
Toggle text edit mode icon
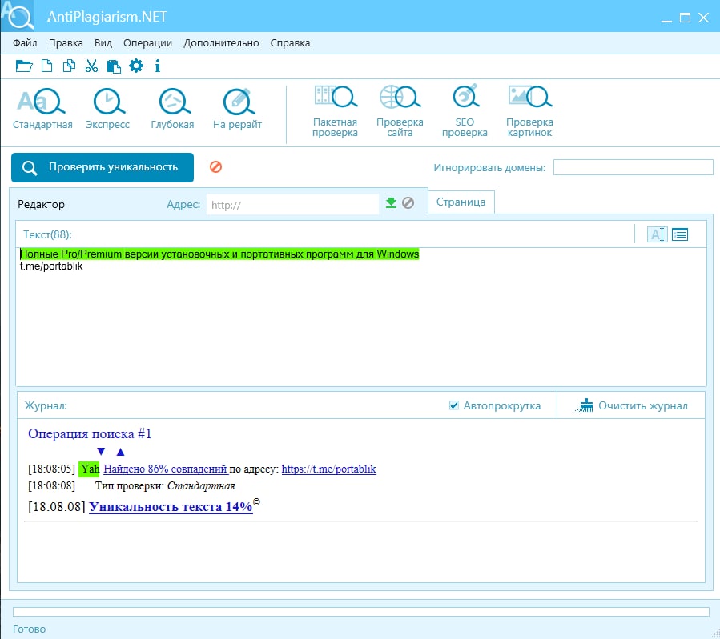[657, 234]
